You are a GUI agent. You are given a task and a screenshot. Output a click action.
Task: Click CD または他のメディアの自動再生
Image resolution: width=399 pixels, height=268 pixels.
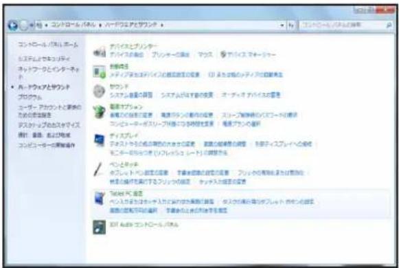coord(245,75)
